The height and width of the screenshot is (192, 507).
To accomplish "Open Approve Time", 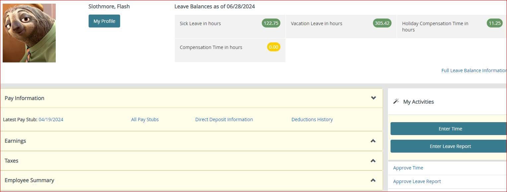I will point(408,168).
